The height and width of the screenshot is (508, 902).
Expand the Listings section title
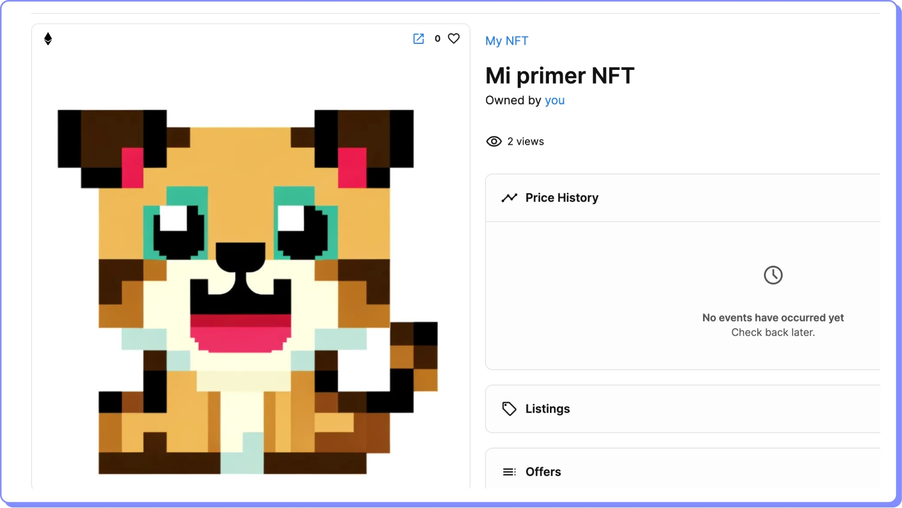point(547,409)
